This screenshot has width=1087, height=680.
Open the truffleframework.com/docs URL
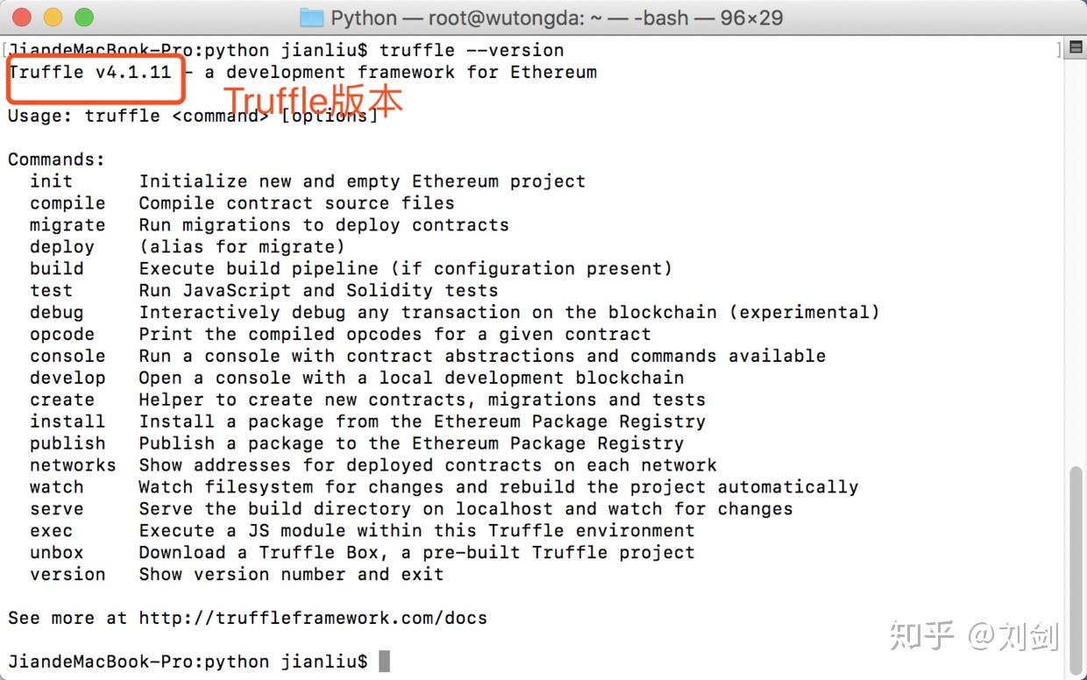point(313,618)
